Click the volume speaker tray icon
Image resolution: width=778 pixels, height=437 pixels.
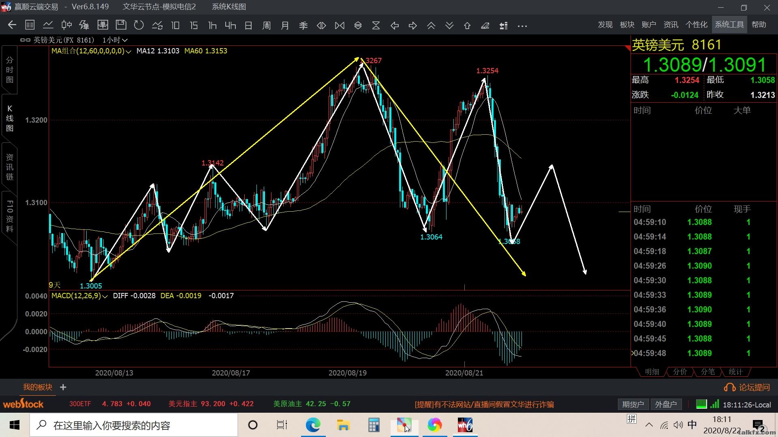pos(678,425)
